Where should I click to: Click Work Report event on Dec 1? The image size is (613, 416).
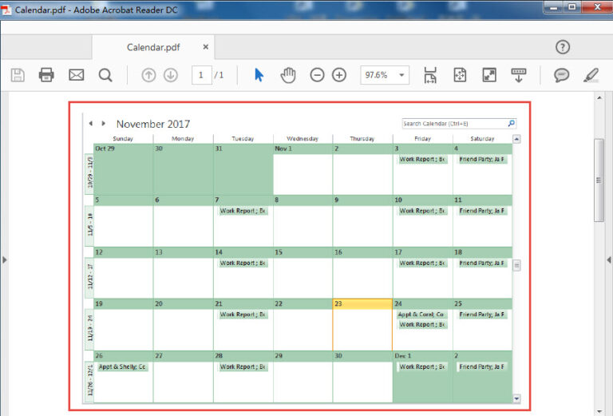click(422, 366)
